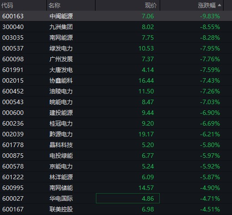Open the 南网储能 row
Screen dimensions: 232x215
click(x=116, y=188)
